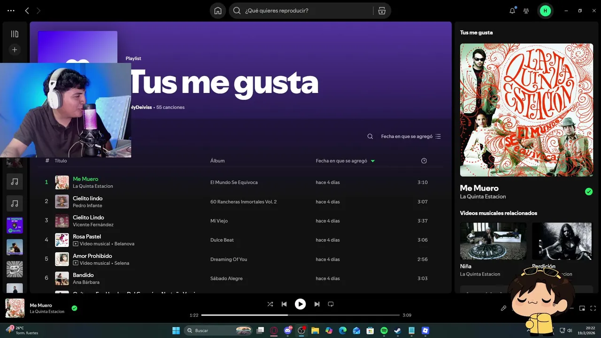Enter full screen player view

coord(593,308)
